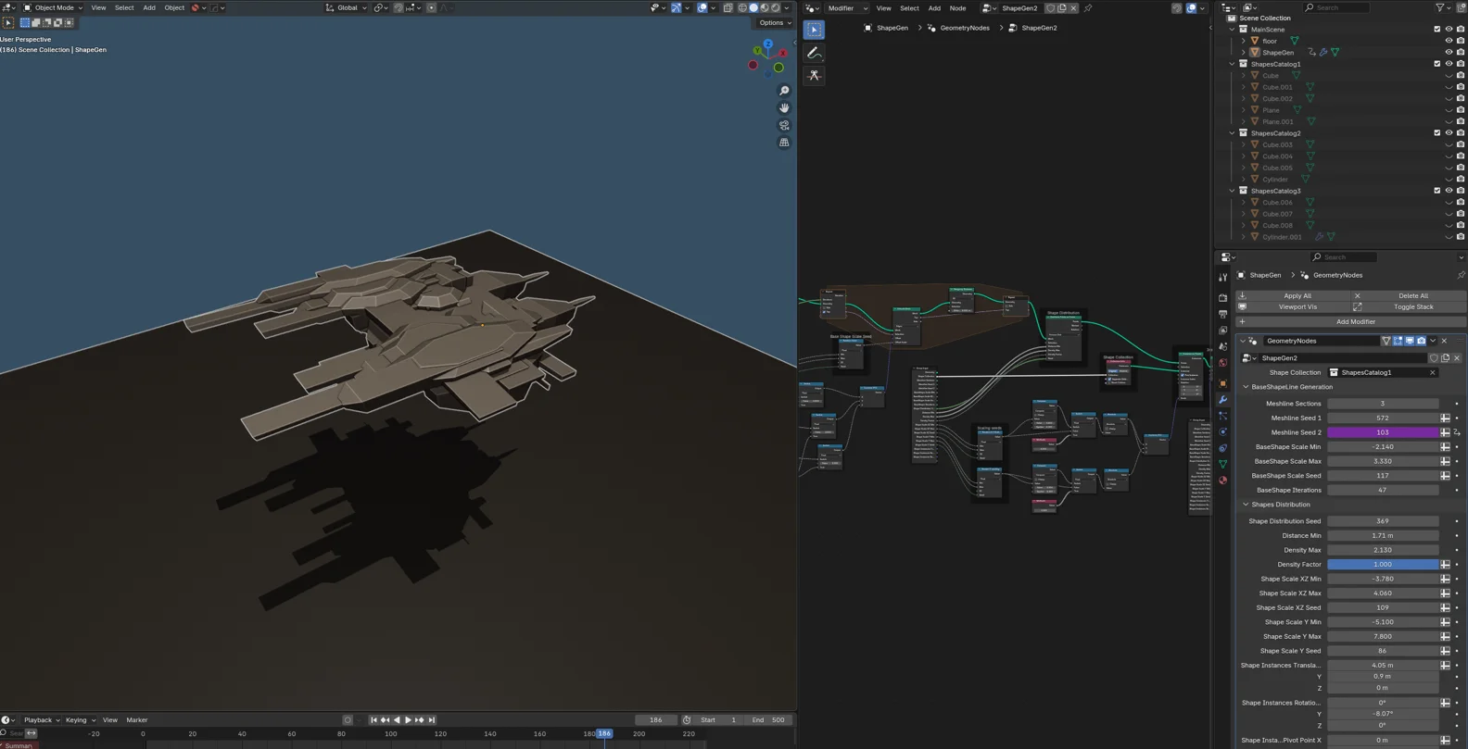Collapse the BaseShapeLine Generation panel
Screen dimensions: 1468x749
(1246, 387)
